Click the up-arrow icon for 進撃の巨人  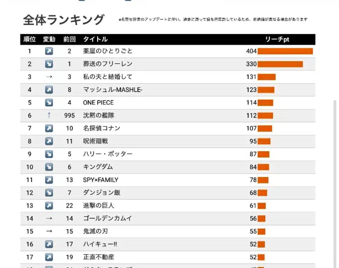(x=49, y=205)
